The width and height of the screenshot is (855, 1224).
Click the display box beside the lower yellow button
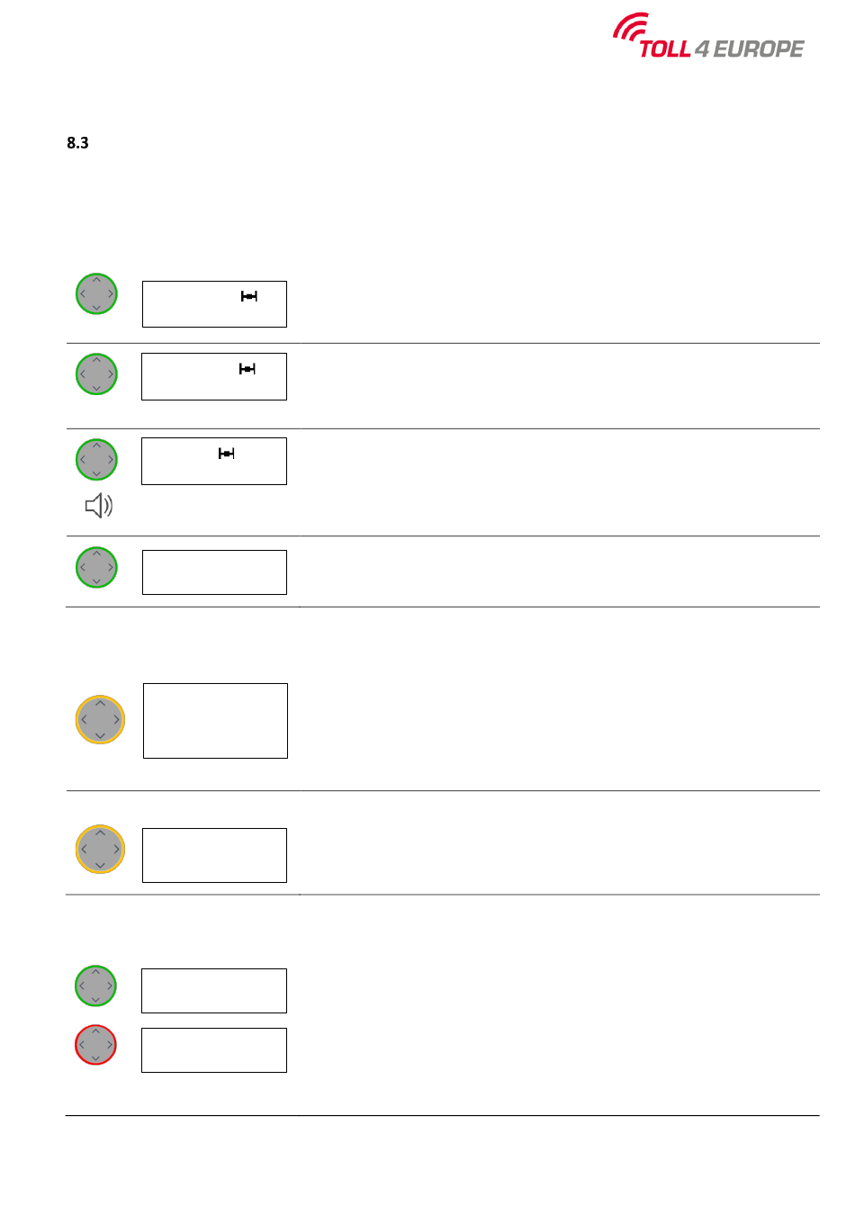point(214,855)
